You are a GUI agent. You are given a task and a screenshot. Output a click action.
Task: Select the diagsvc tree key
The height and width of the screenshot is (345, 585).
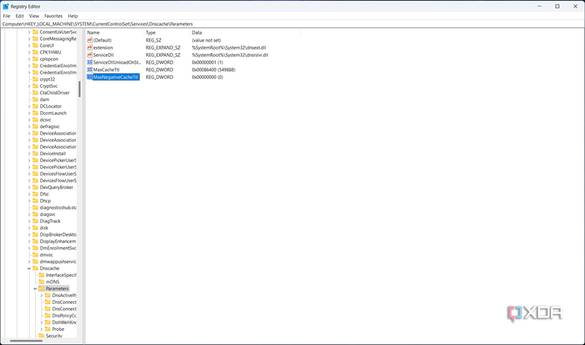pos(48,214)
